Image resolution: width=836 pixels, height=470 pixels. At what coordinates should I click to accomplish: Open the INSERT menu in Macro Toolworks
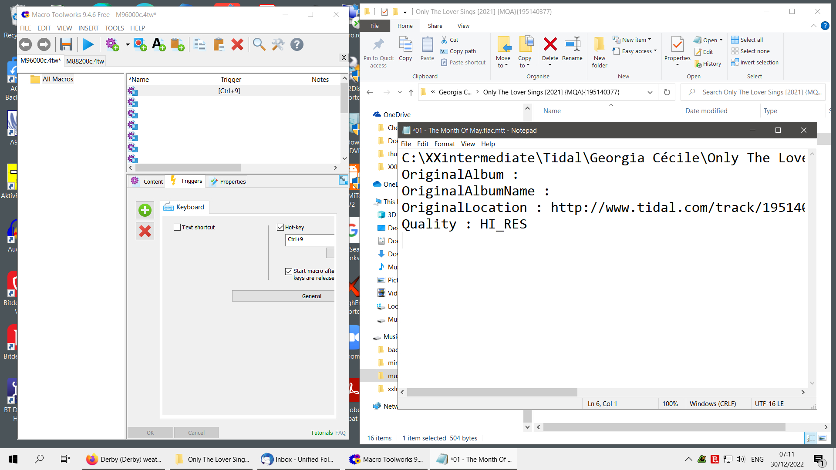tap(88, 28)
